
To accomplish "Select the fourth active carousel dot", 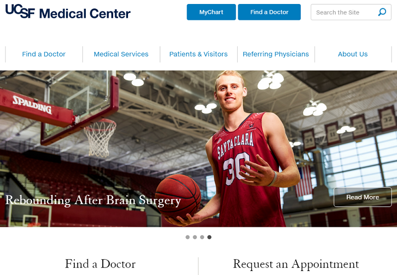I will pyautogui.click(x=209, y=237).
